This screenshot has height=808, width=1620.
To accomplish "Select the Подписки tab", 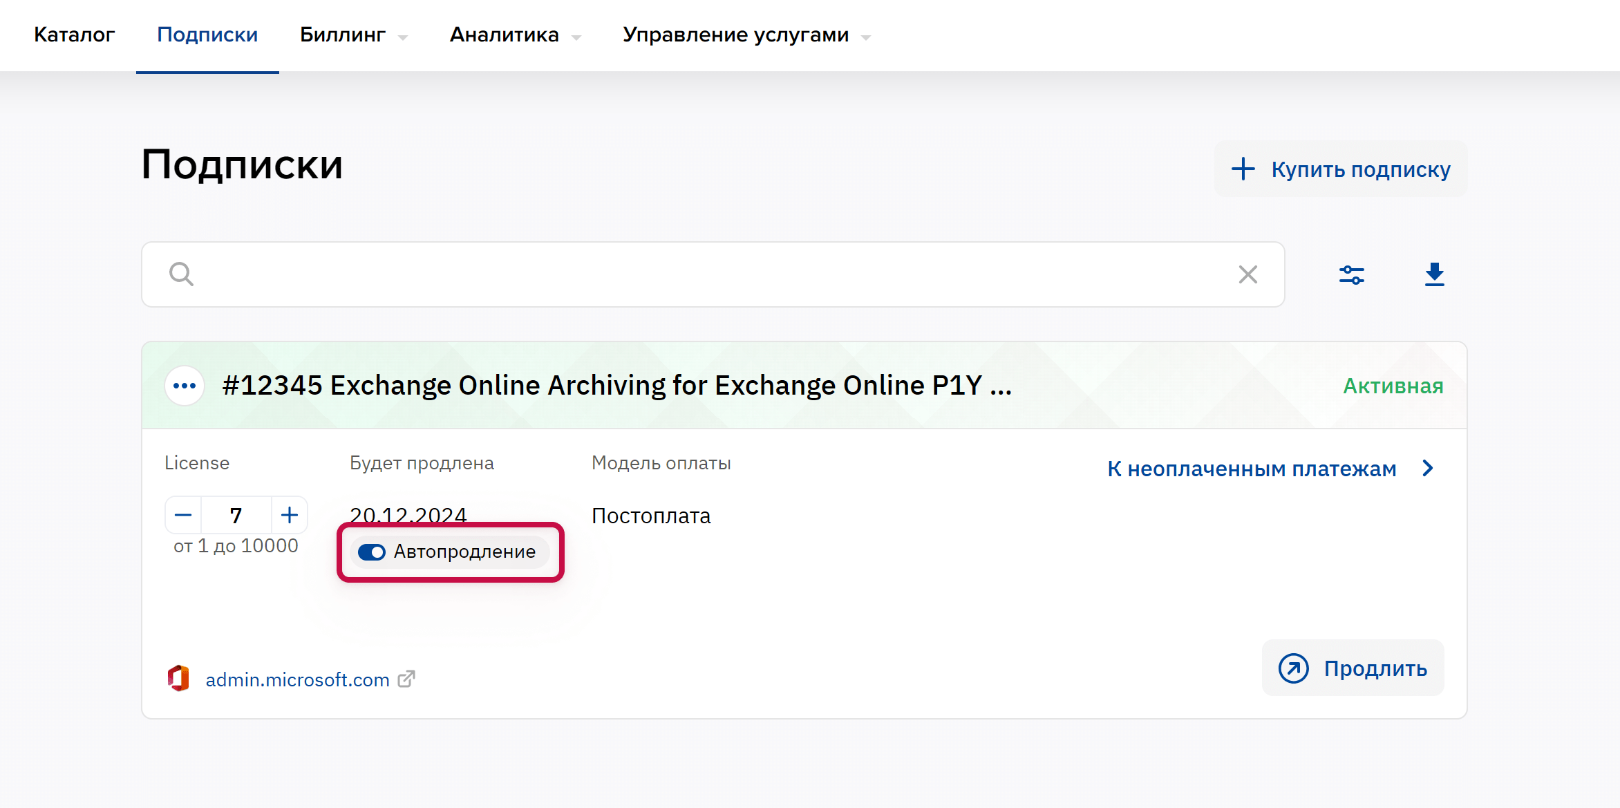I will click(x=207, y=35).
